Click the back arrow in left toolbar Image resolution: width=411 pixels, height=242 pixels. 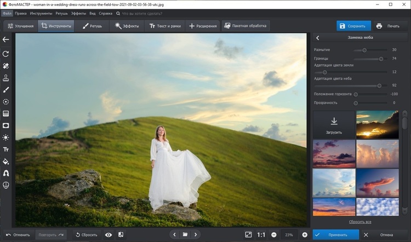6,39
